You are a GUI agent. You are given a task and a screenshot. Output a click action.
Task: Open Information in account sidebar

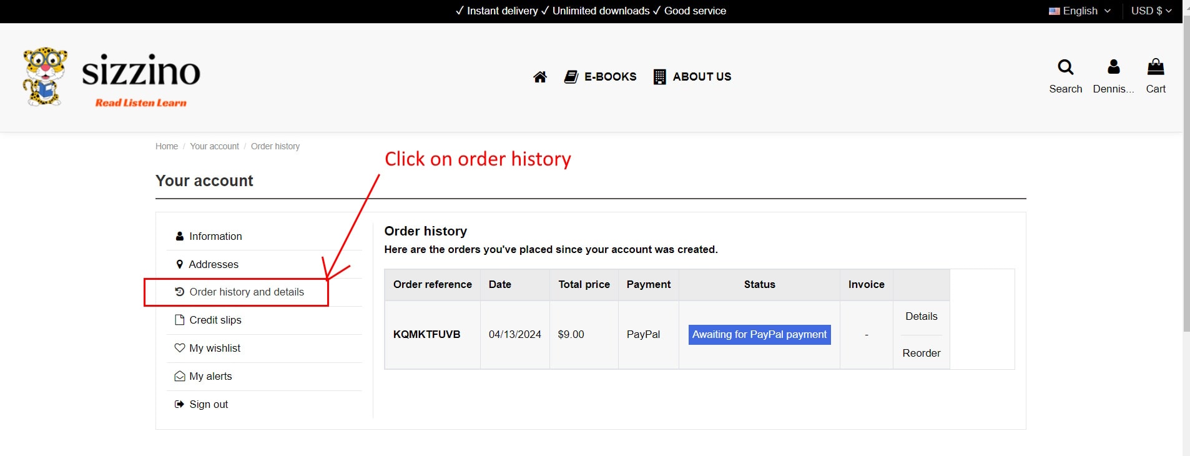[x=215, y=236]
